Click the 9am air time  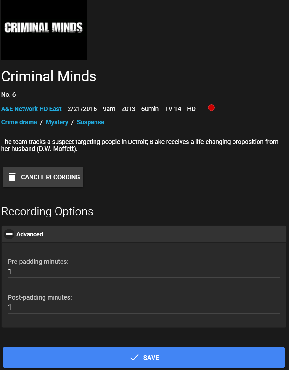(x=109, y=109)
